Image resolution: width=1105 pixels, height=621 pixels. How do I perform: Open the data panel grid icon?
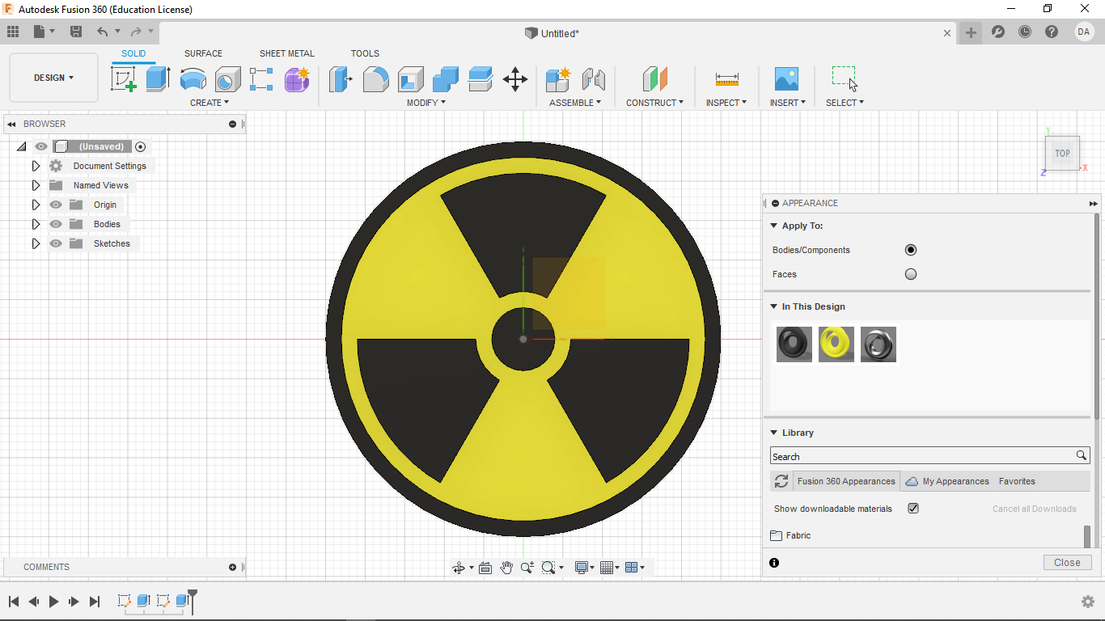(13, 32)
